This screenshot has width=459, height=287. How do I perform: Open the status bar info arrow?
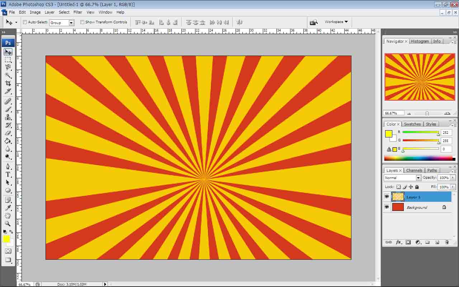click(105, 284)
